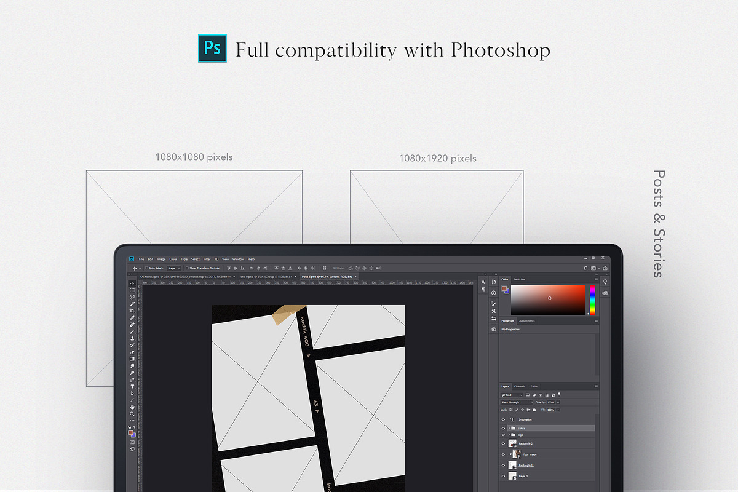Click the lock position icon in Layers
The image size is (738, 492).
[x=522, y=410]
